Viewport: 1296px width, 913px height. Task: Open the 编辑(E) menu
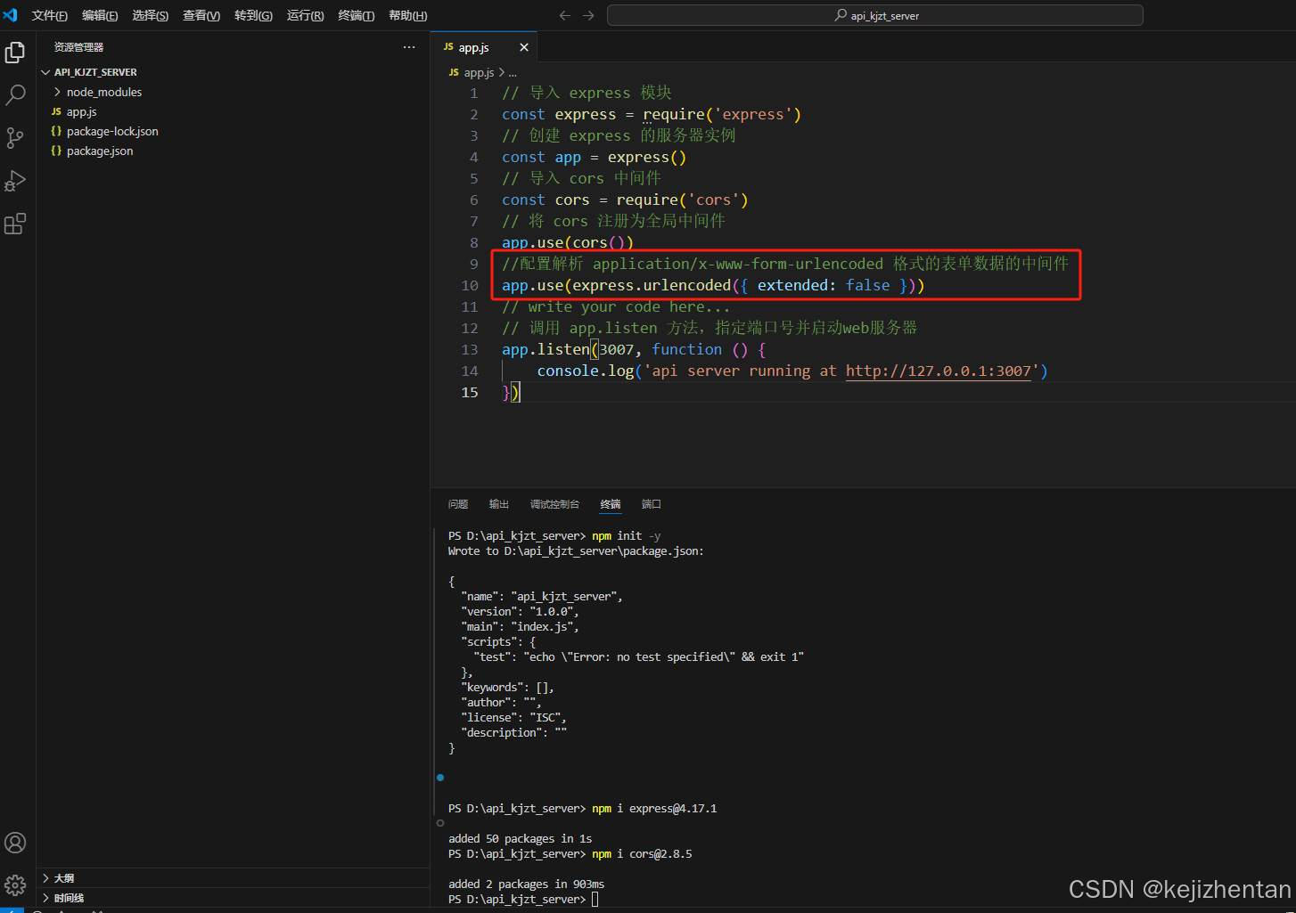(100, 15)
